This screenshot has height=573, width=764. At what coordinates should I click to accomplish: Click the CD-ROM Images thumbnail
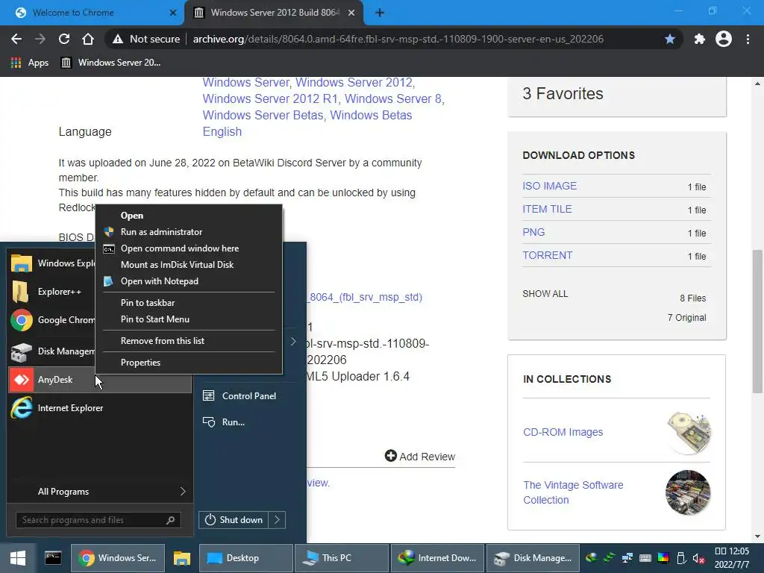[x=688, y=432]
